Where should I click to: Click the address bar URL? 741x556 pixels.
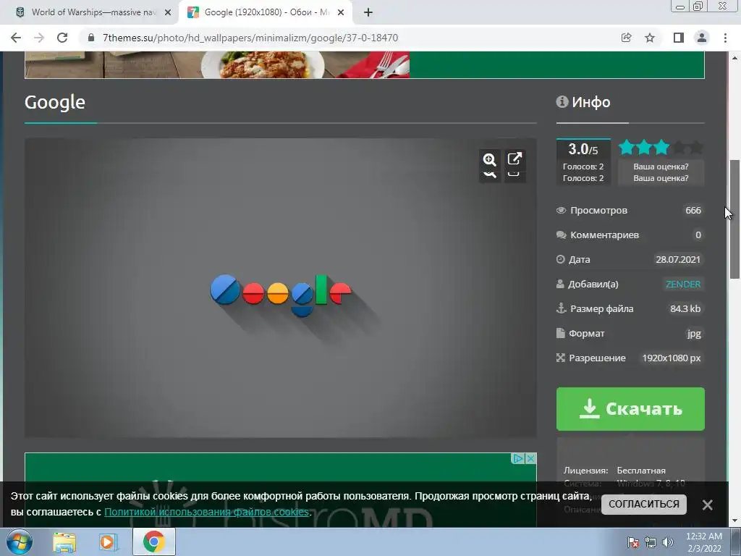point(250,38)
